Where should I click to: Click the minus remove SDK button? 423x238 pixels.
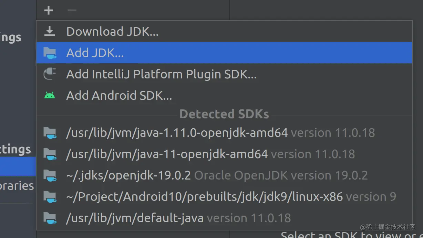click(72, 10)
